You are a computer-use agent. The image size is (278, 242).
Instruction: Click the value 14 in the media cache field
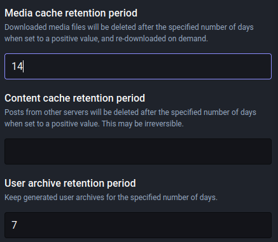[17, 66]
